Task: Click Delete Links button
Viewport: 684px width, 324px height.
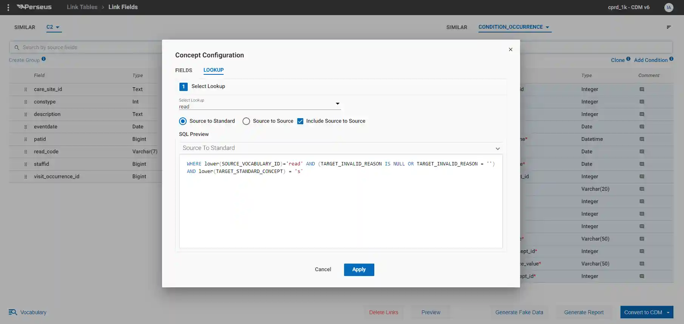Action: point(383,312)
